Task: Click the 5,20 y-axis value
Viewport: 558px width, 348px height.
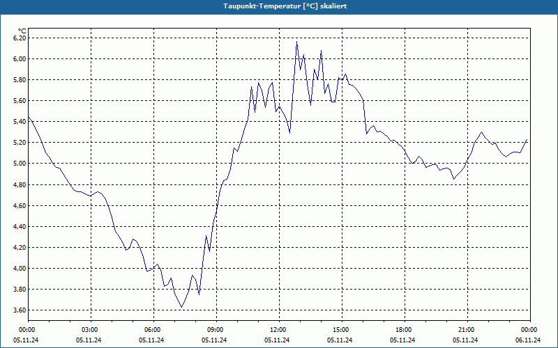Action: pyautogui.click(x=20, y=143)
